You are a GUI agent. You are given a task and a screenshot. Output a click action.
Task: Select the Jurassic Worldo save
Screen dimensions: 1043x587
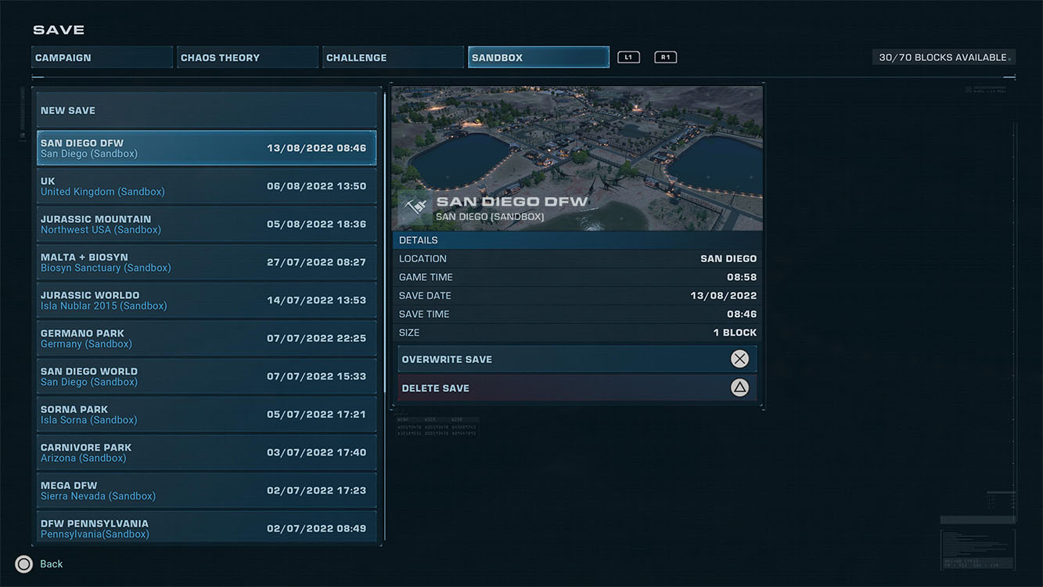click(207, 301)
